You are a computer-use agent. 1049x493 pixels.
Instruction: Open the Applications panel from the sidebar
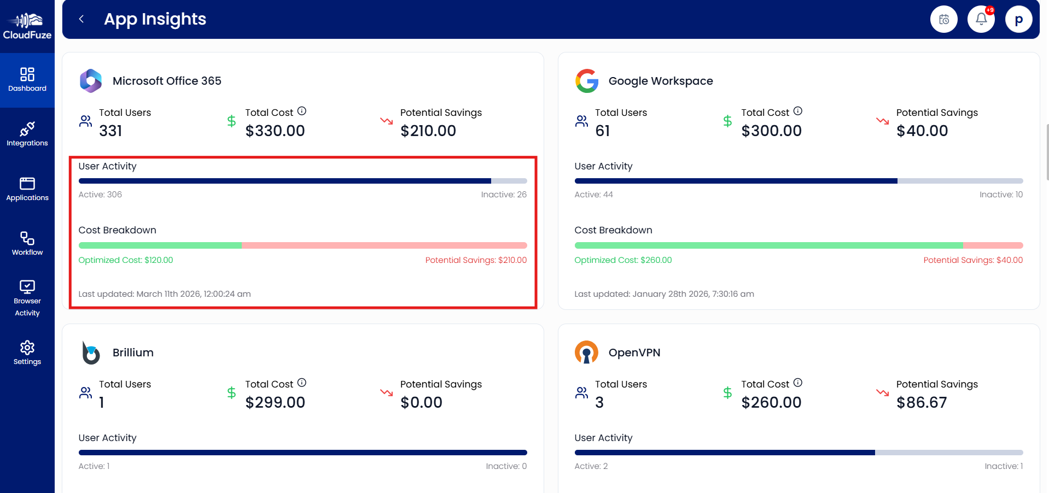(x=27, y=189)
